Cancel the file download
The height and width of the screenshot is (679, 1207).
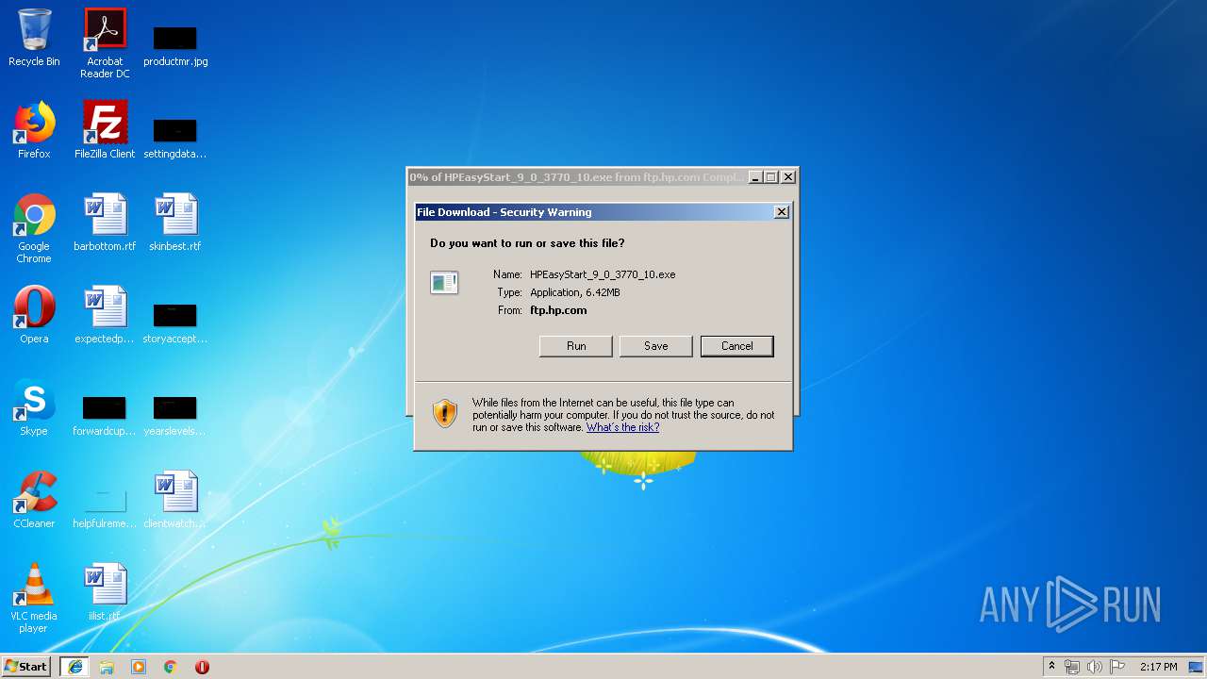tap(737, 346)
